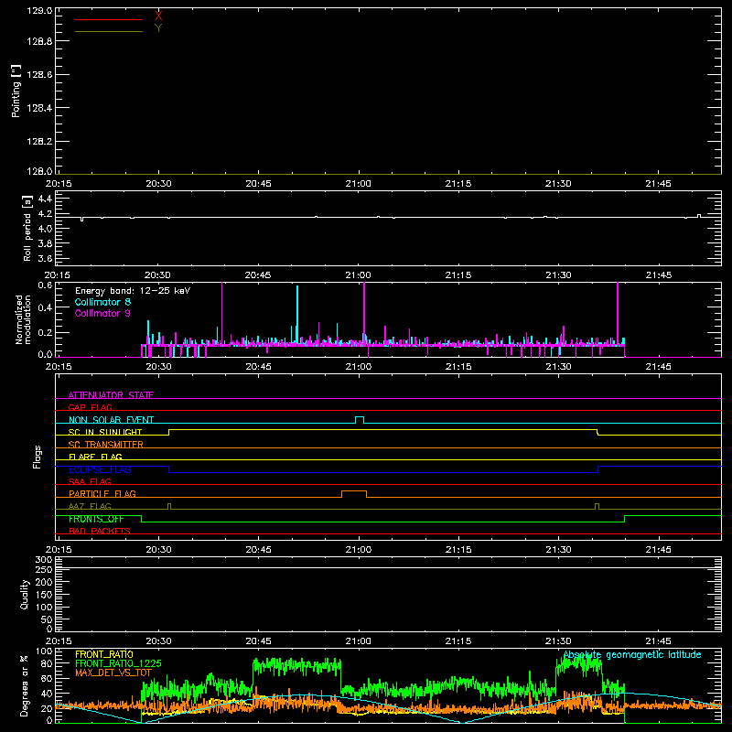Click the 4.4 tick on Roll period axis
Screen dimensions: 732x732
click(x=45, y=199)
